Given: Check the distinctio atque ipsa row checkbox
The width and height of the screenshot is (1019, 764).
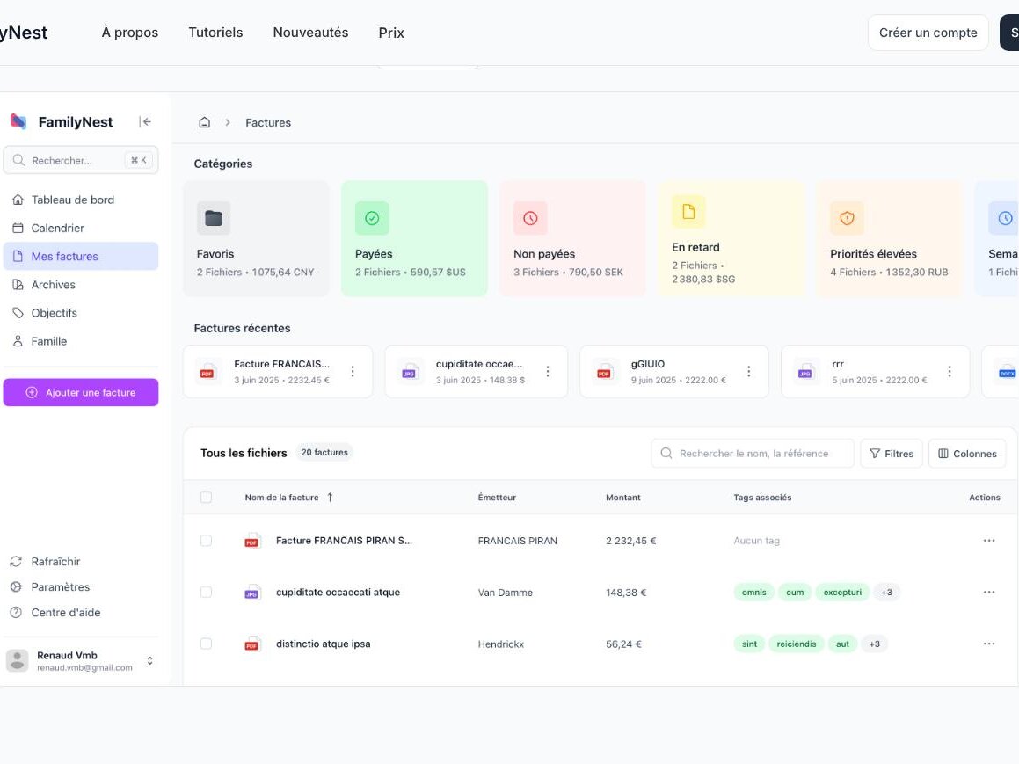Looking at the screenshot, I should [x=206, y=644].
